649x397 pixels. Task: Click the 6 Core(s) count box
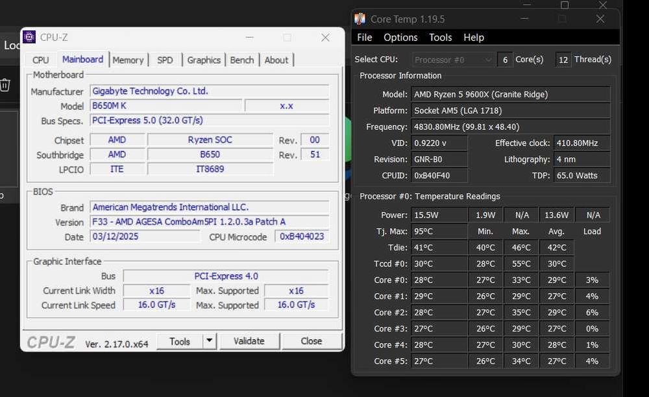[x=505, y=60]
